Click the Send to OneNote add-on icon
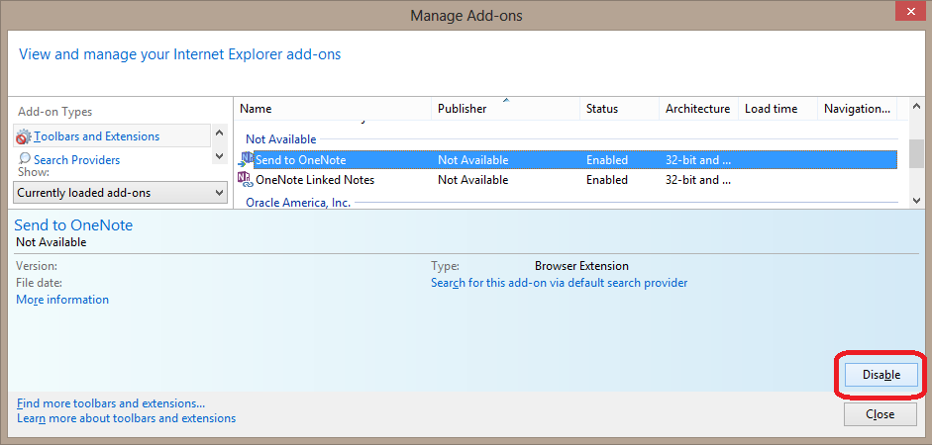This screenshot has height=445, width=932. pos(246,159)
